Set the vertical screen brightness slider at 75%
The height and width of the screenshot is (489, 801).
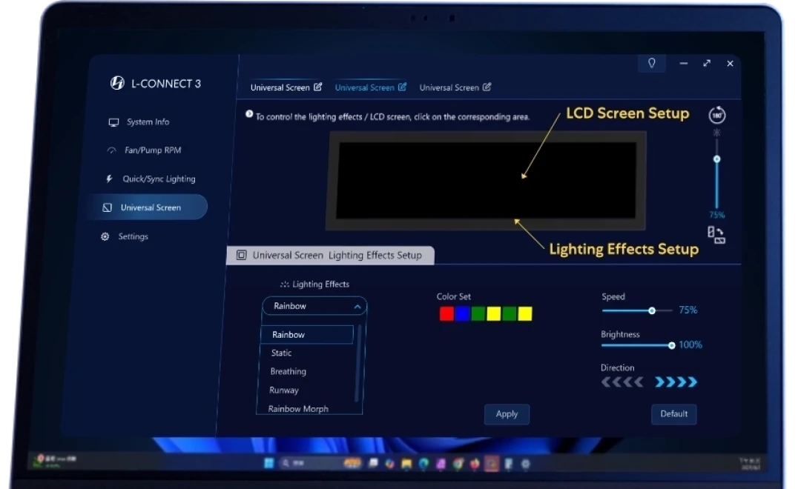tap(716, 159)
